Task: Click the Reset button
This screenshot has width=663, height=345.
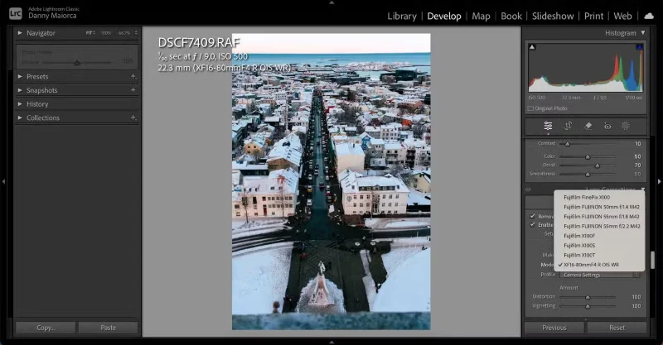Action: coord(617,328)
